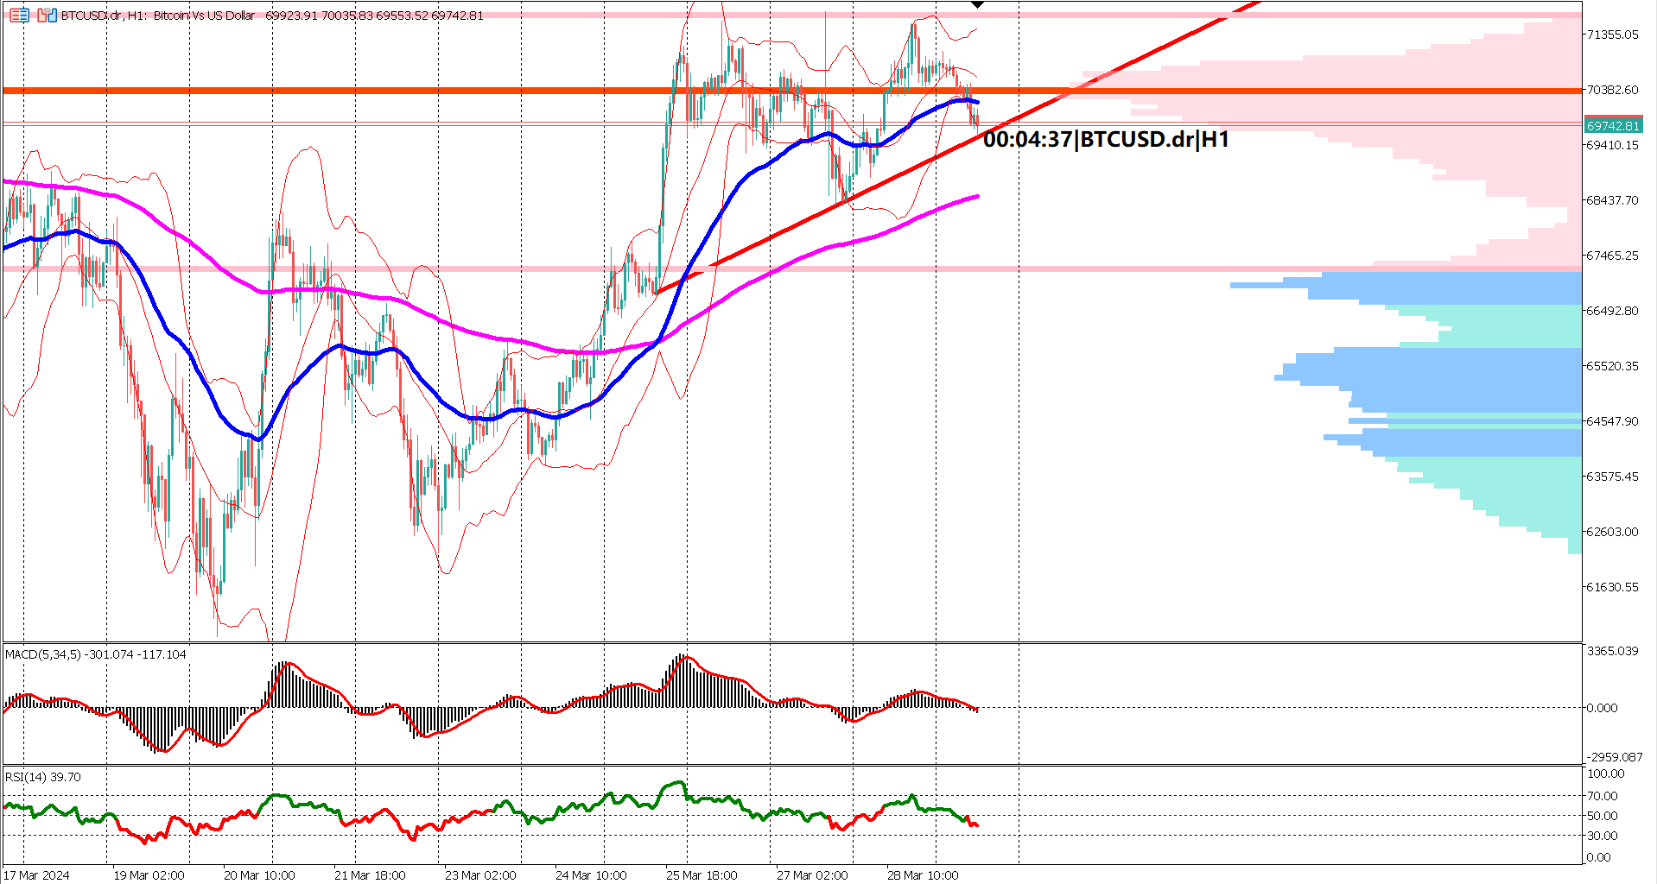Click the black down-arrow marker above the chart

click(977, 5)
